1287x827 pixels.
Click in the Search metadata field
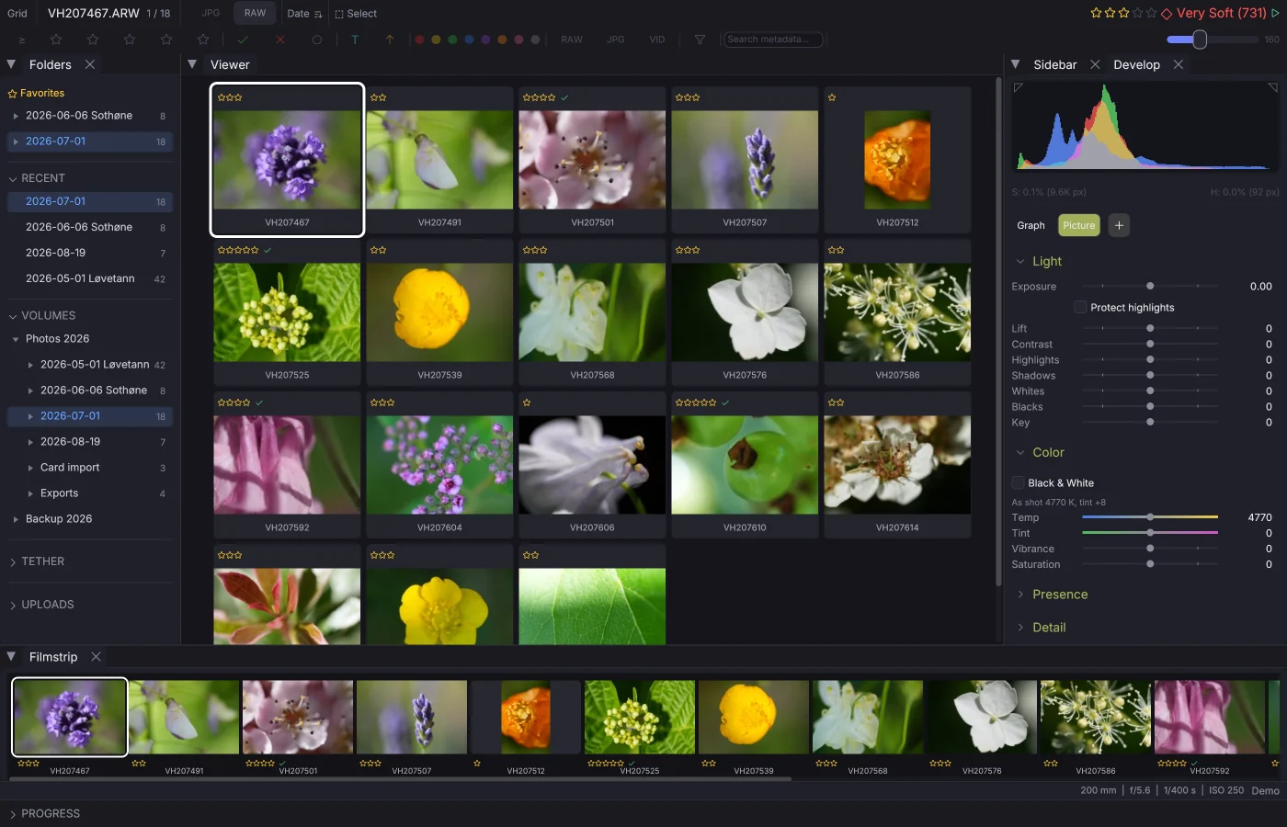point(773,40)
